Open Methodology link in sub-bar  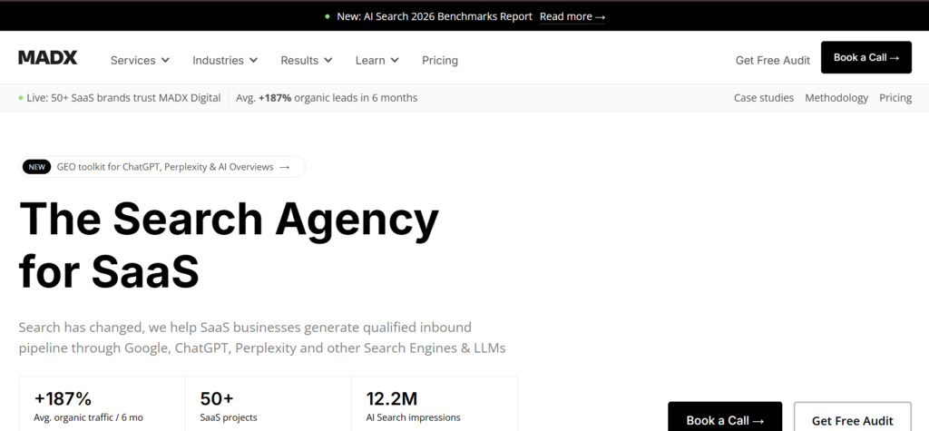(x=836, y=98)
